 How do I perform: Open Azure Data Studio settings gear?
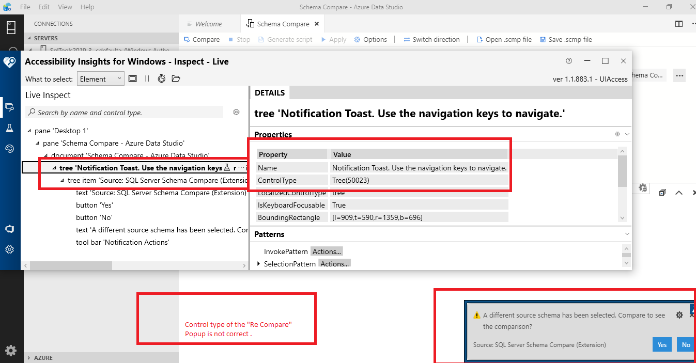coord(10,351)
